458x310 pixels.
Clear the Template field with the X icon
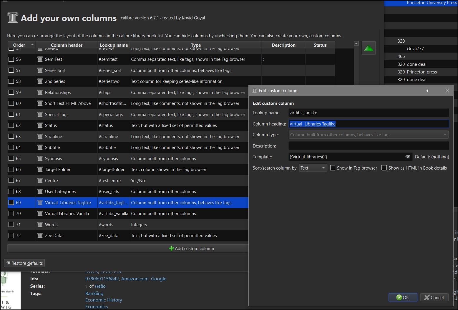coord(408,157)
